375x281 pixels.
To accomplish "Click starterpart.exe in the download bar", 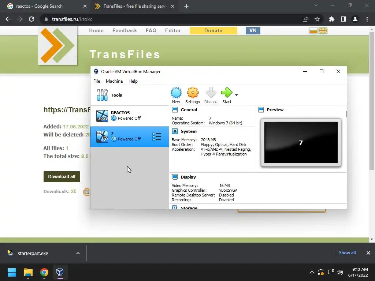I will (33, 253).
